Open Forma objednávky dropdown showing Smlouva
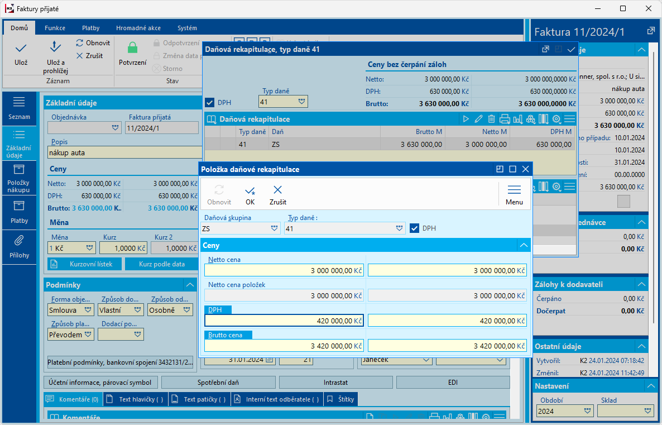The image size is (662, 425). (x=88, y=309)
